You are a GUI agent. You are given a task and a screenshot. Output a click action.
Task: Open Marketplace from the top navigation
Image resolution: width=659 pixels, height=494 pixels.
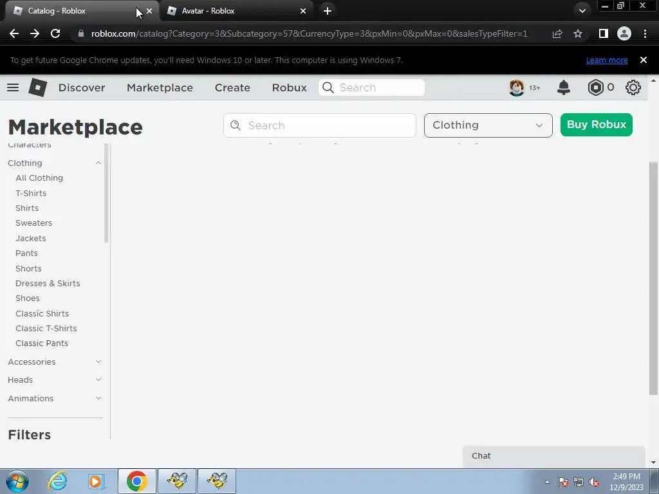pos(160,87)
